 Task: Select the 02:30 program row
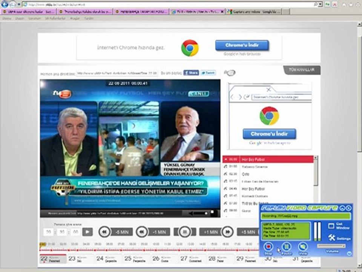point(268,174)
